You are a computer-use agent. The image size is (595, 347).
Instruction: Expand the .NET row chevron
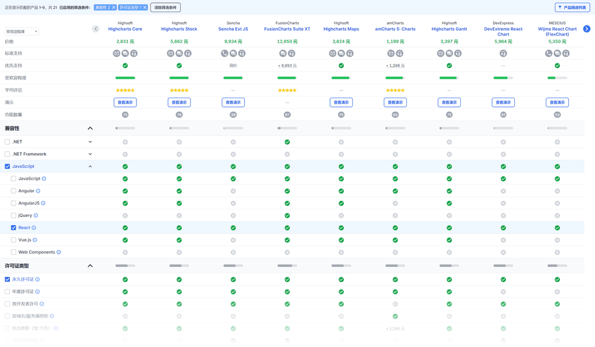(90, 142)
